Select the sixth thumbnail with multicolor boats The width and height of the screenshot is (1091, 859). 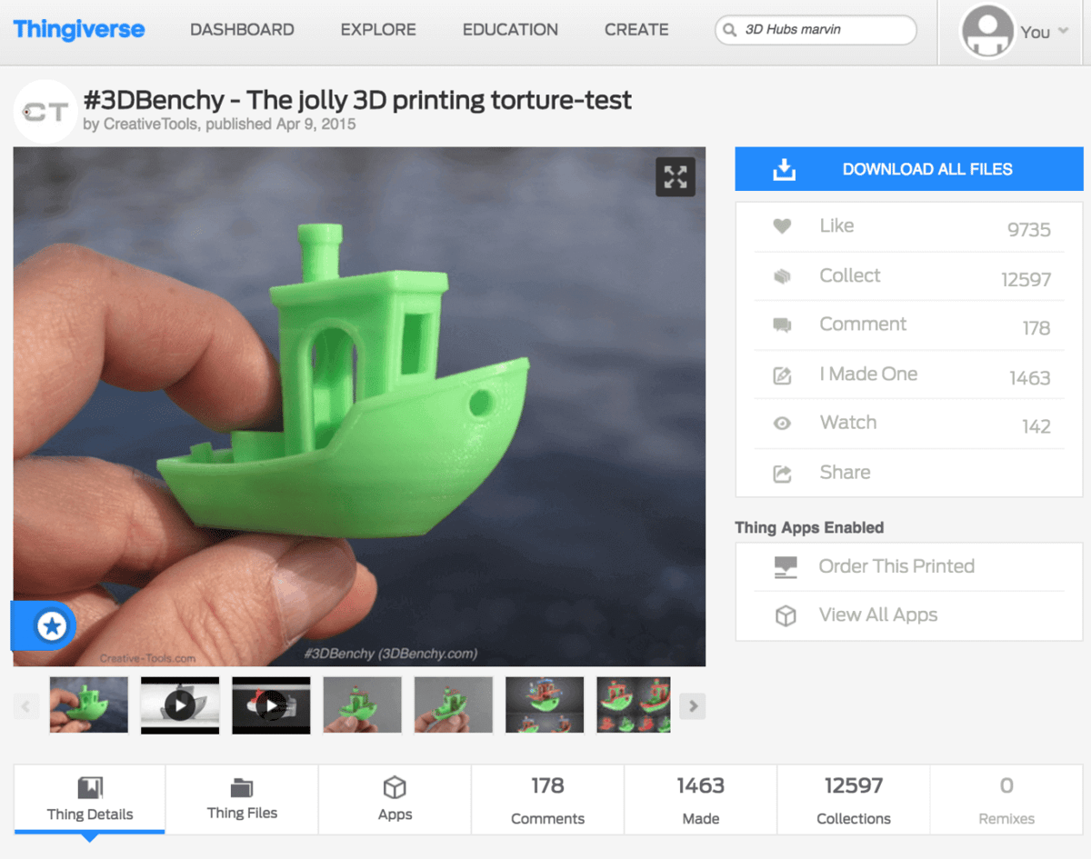(544, 704)
